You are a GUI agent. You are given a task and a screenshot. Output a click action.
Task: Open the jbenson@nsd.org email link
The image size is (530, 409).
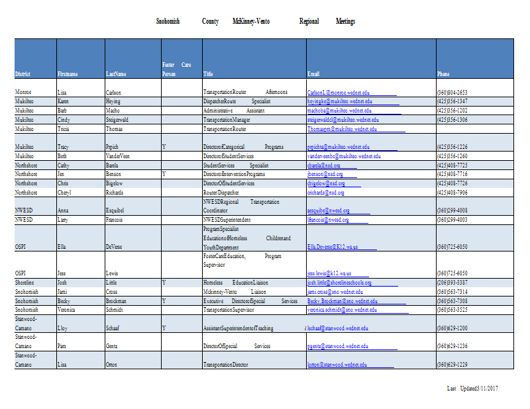(x=325, y=174)
